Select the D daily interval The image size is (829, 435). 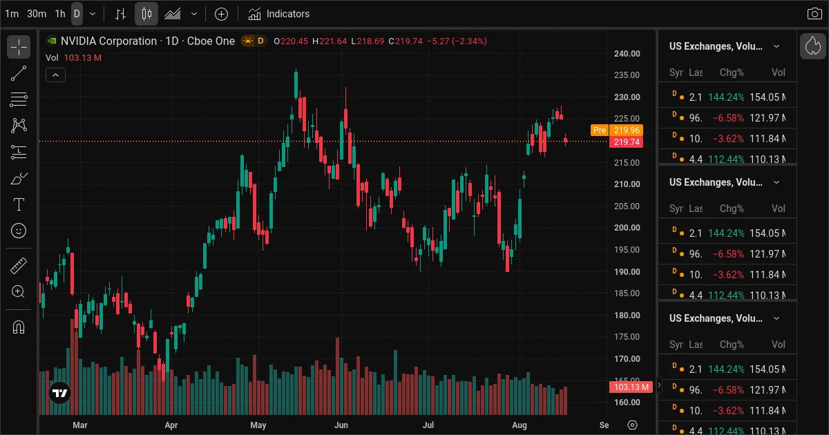tap(77, 14)
